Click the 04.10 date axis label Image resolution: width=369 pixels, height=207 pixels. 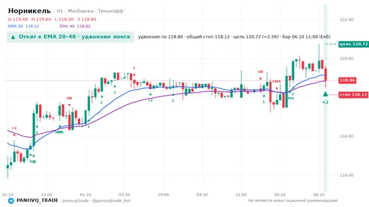202,195
